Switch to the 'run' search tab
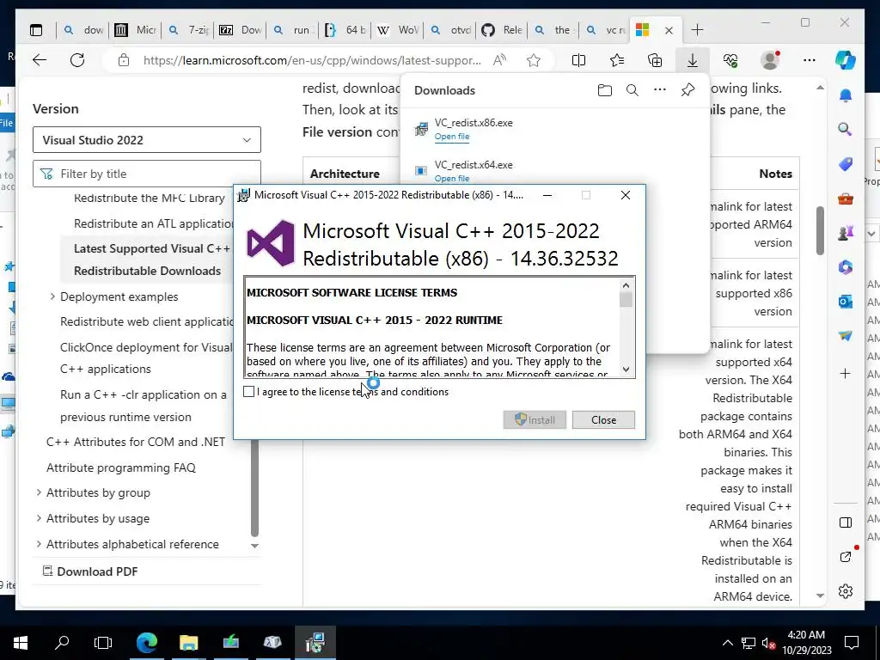The height and width of the screenshot is (660, 880). click(293, 30)
